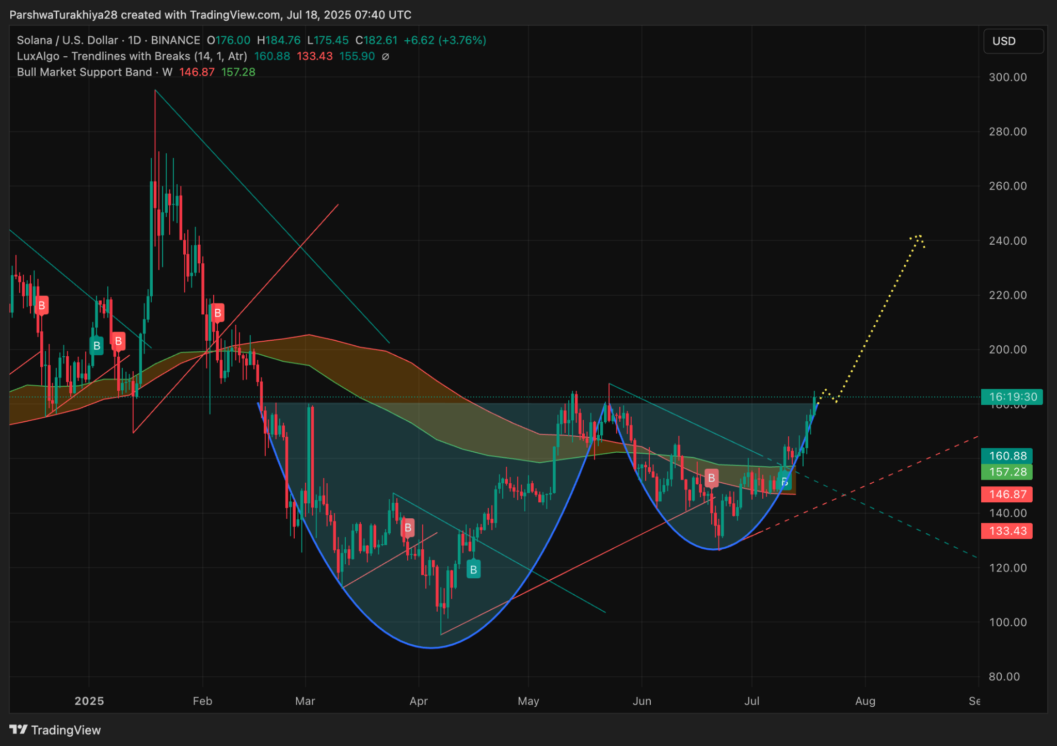This screenshot has height=746, width=1057.
Task: Click the green B marker in July
Action: [784, 482]
